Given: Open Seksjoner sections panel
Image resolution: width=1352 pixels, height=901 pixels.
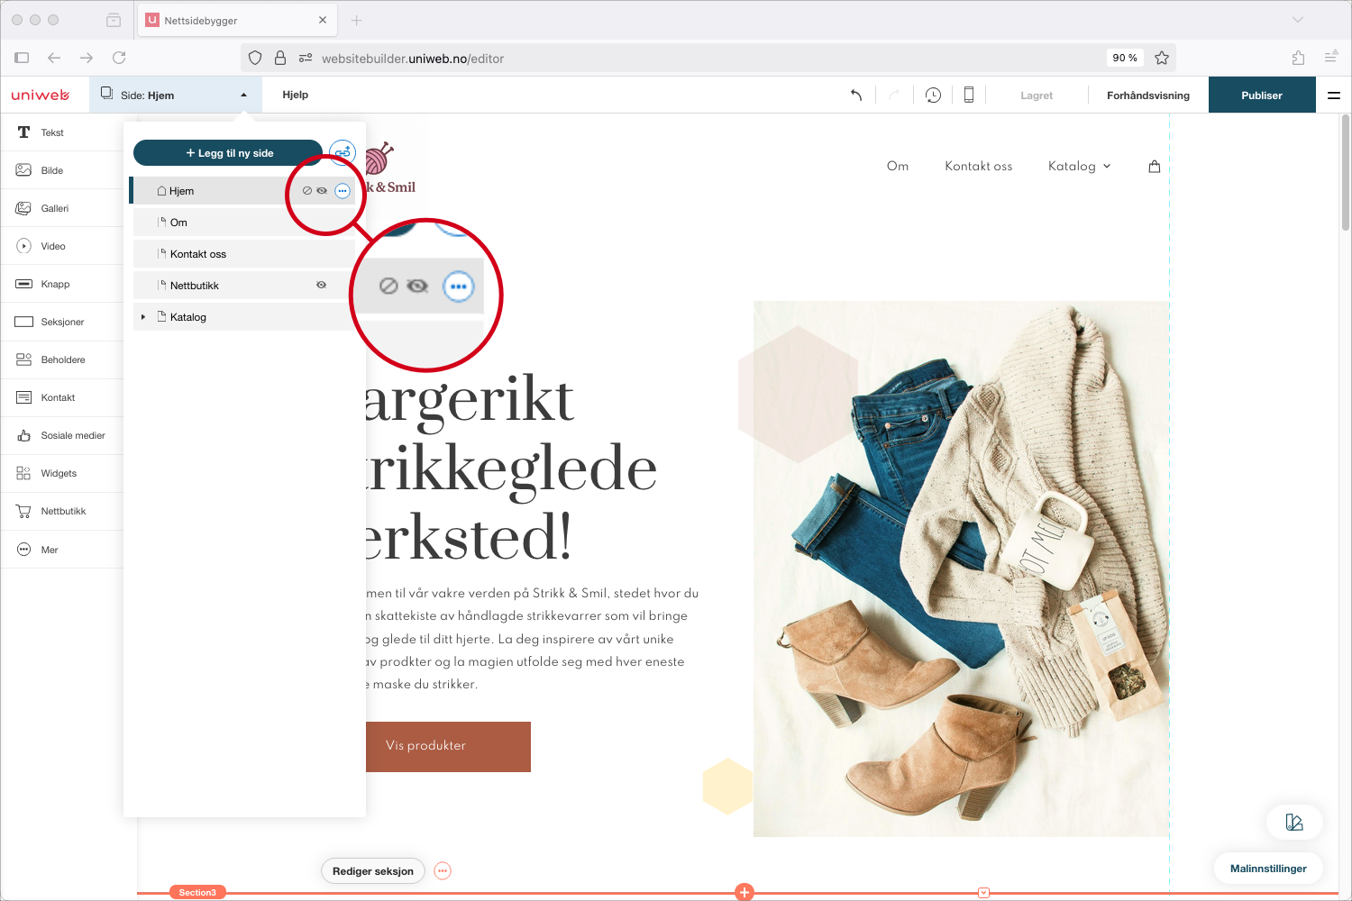Looking at the screenshot, I should tap(61, 322).
